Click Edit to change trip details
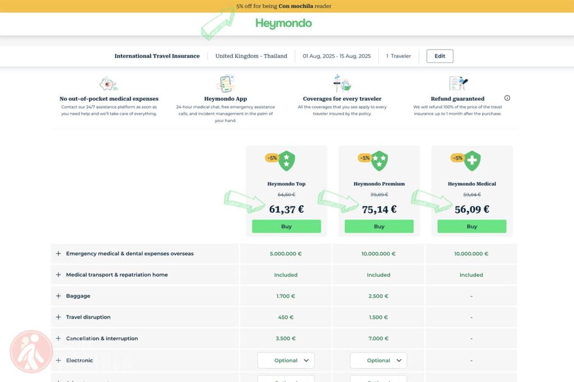 click(439, 56)
